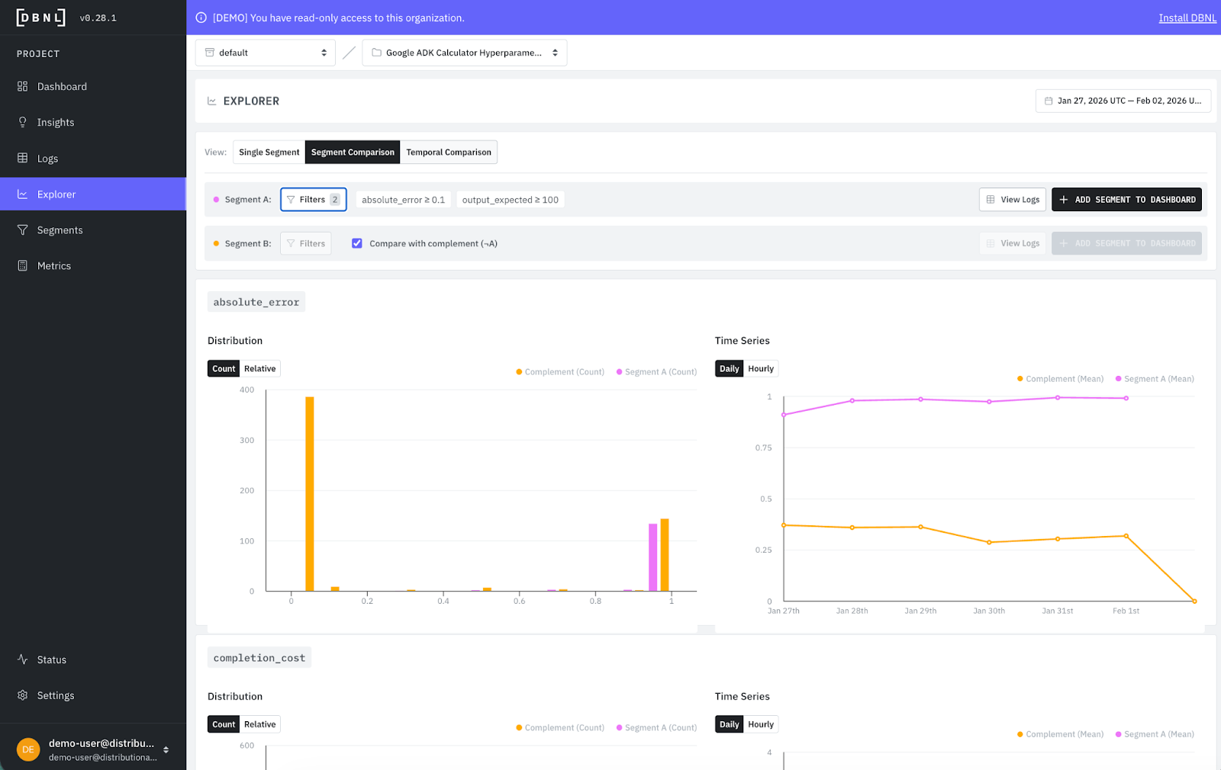Go to Insights page
Screen dimensions: 1221x770
93,122
